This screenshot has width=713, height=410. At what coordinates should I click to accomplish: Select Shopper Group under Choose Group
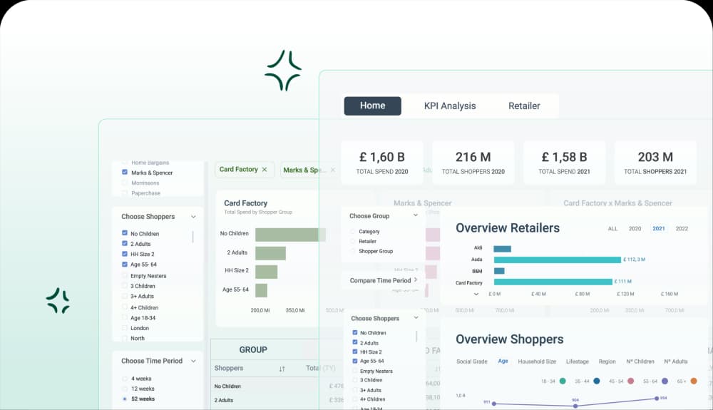coord(352,251)
